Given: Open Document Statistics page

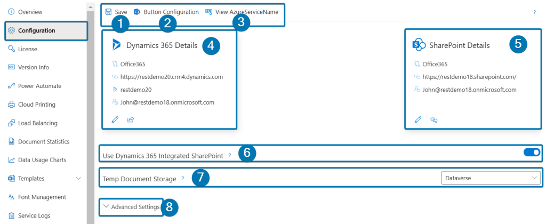Looking at the screenshot, I should pos(43,141).
